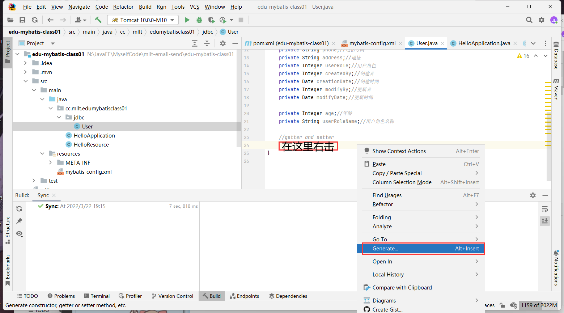Collapse the jdbc package node
This screenshot has width=564, height=313.
pos(59,117)
